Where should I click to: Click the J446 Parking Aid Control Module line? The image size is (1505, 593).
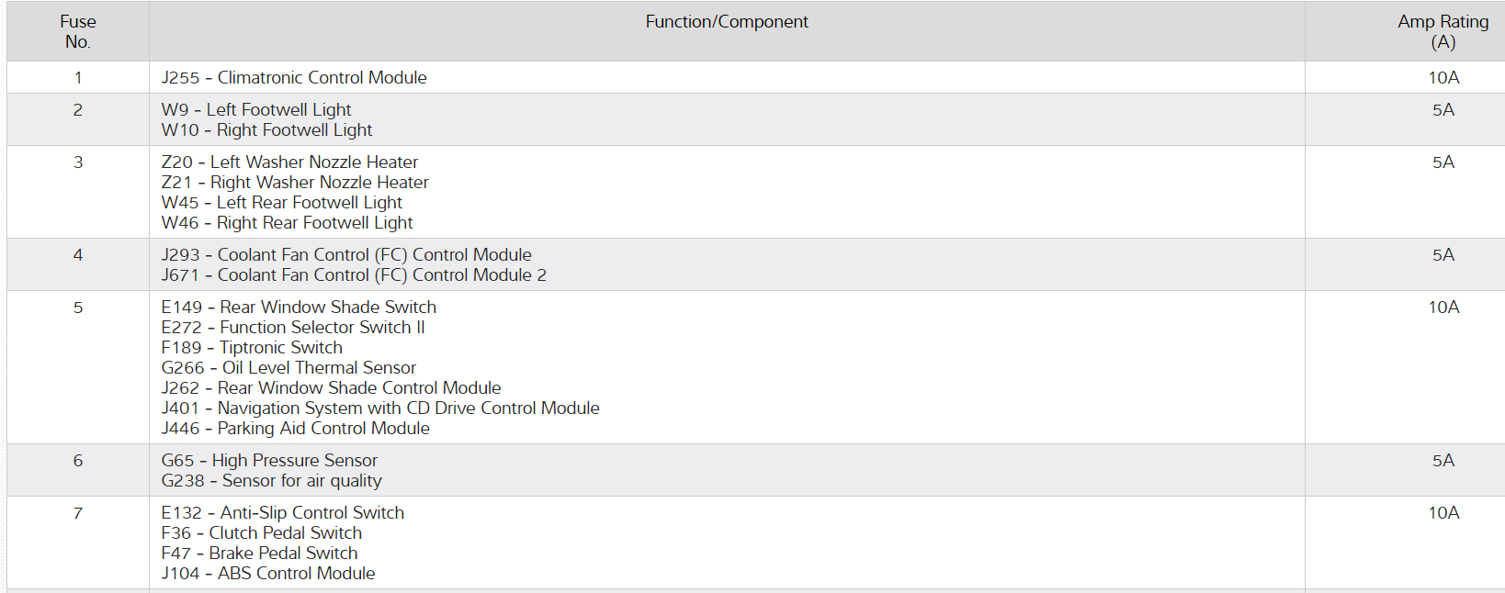295,429
